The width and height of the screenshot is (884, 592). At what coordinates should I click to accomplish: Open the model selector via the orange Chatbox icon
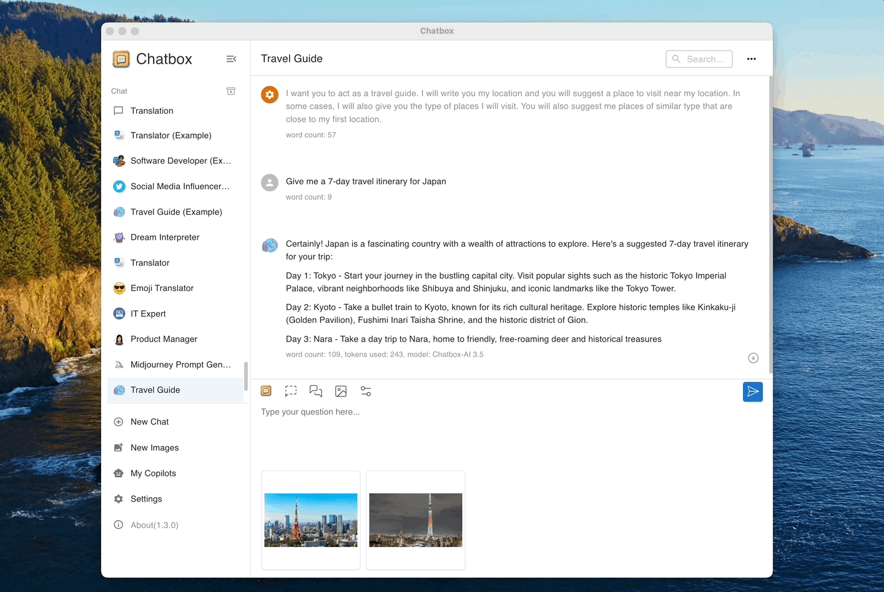click(266, 390)
